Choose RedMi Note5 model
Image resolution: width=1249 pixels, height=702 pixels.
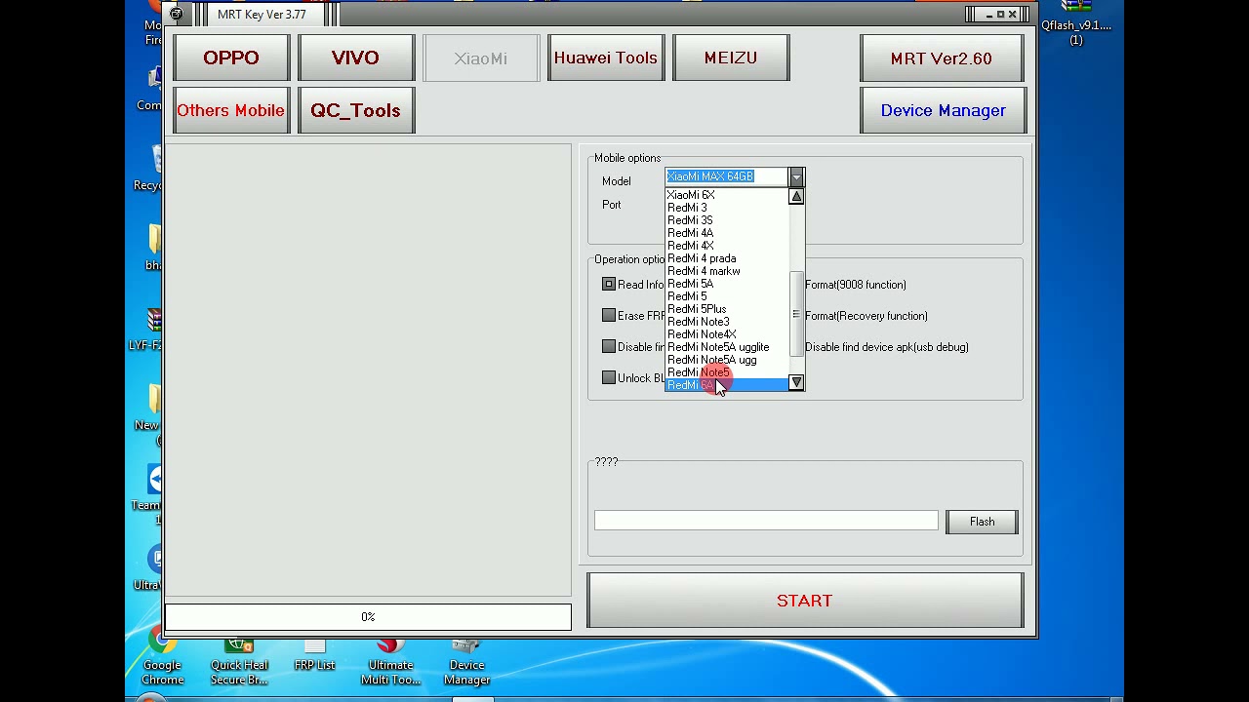[x=727, y=372]
